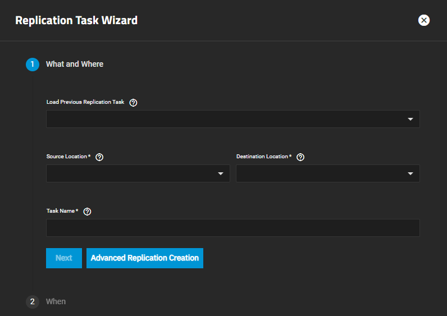This screenshot has height=316, width=447.
Task: Select the What and Where step header
Action: (x=75, y=65)
